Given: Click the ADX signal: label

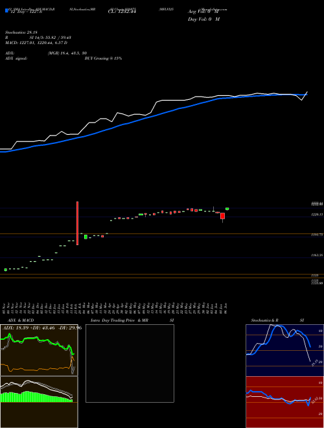Looking at the screenshot, I should pos(16,58).
